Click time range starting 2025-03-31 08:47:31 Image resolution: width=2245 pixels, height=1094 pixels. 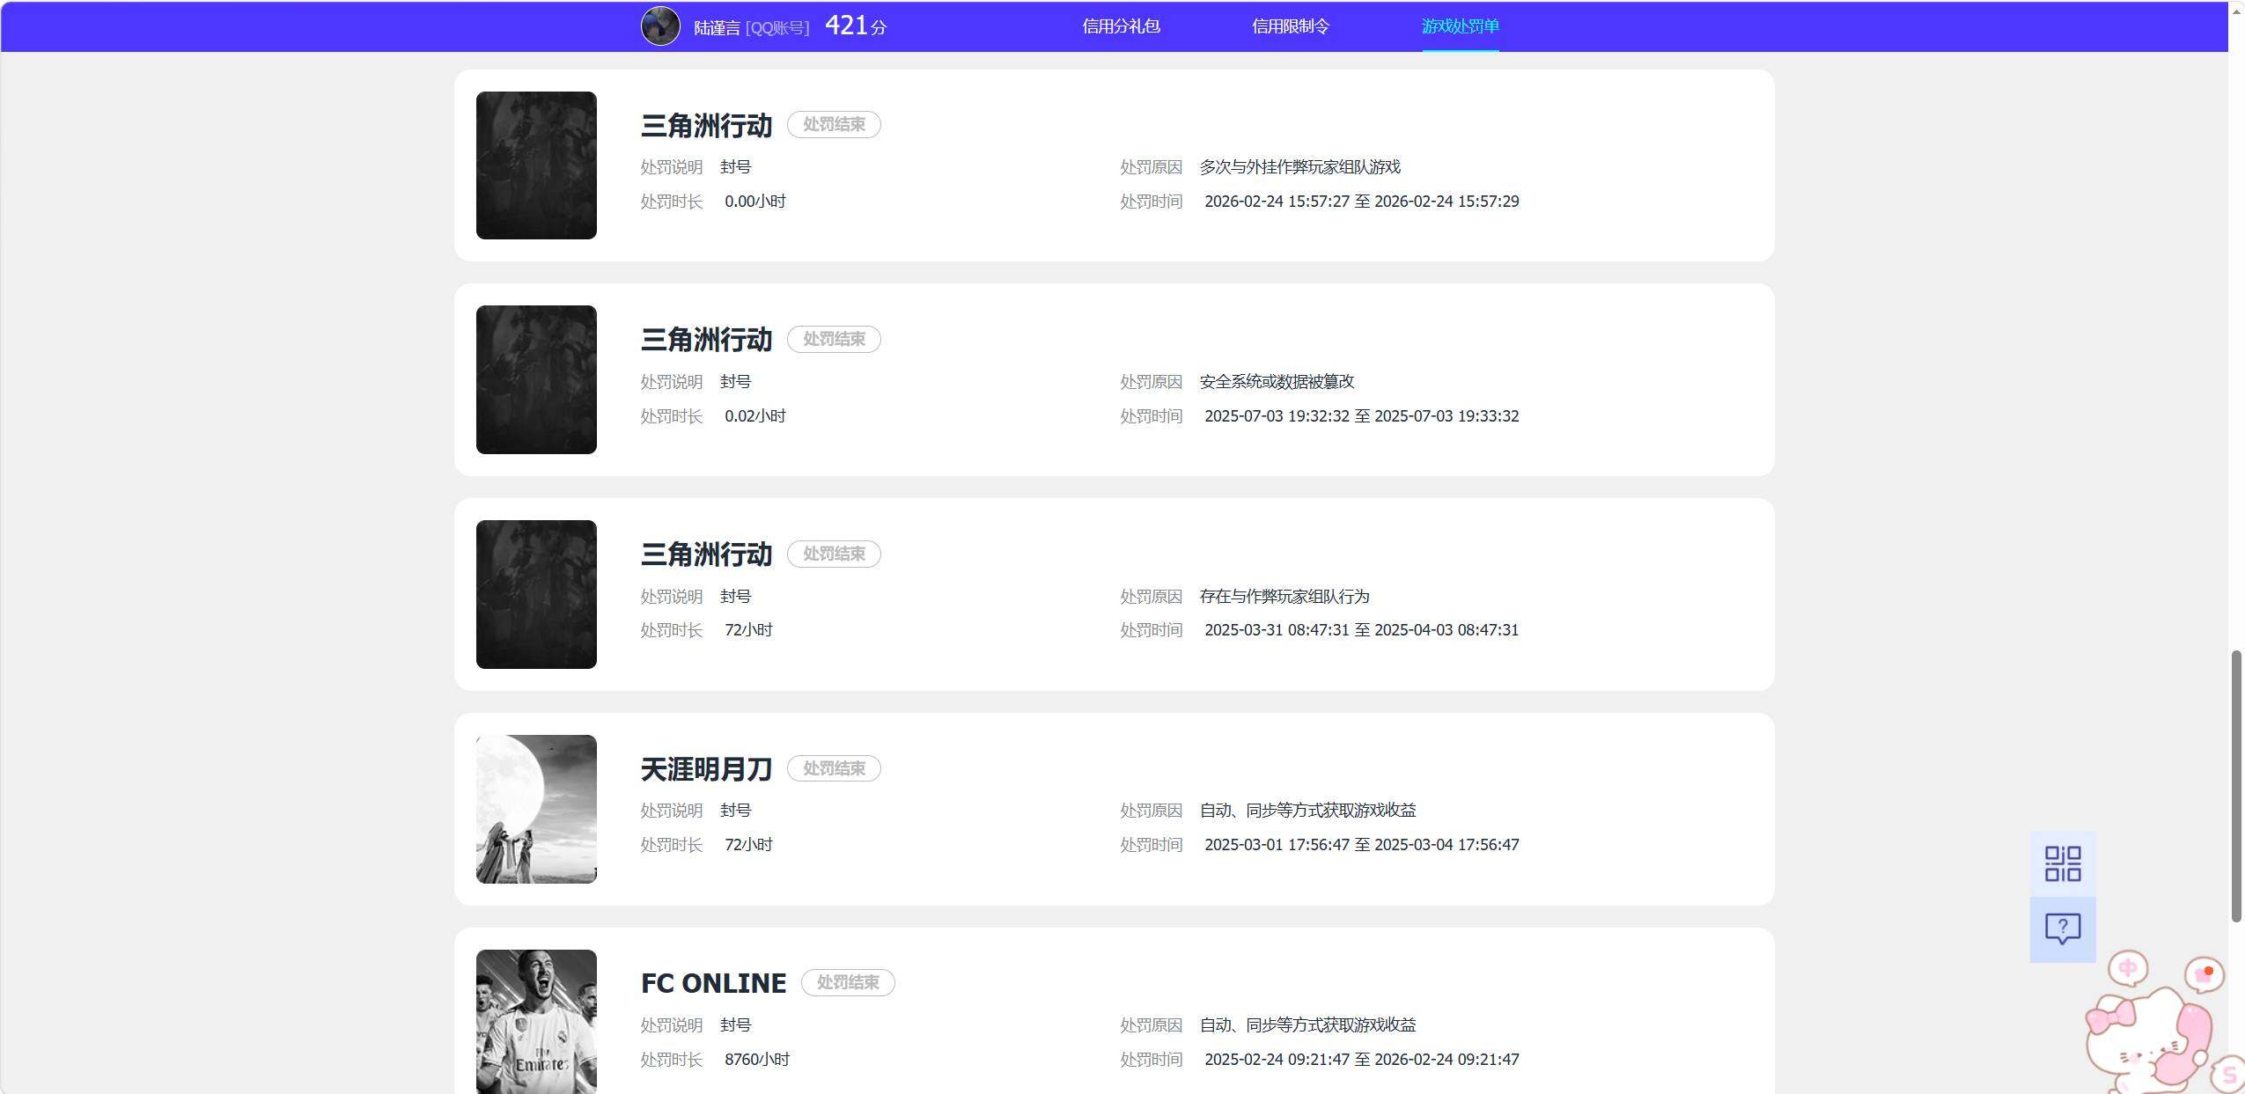(x=1362, y=630)
